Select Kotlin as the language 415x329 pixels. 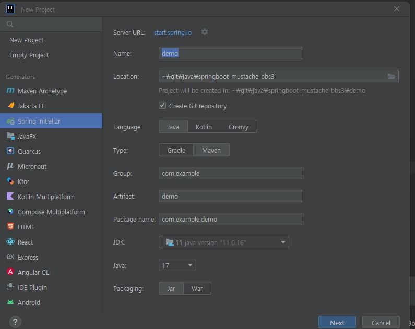(x=204, y=127)
